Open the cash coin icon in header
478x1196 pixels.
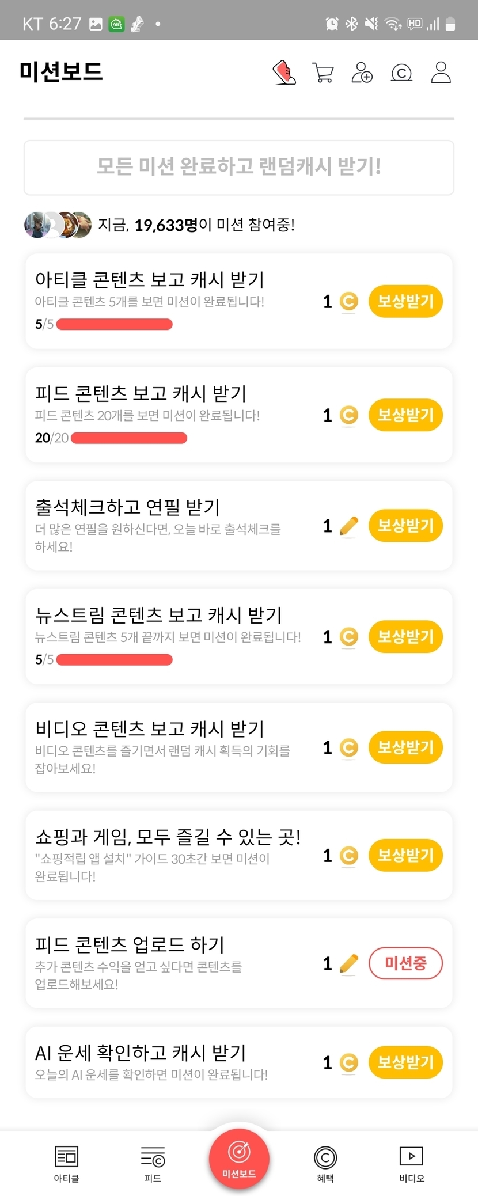[401, 73]
